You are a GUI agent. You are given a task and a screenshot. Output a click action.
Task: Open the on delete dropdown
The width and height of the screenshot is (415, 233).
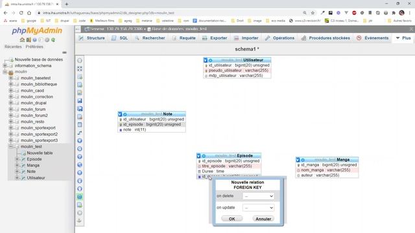click(258, 196)
